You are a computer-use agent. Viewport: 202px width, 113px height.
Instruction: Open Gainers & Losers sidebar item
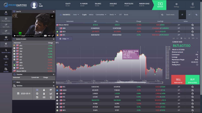pos(6,51)
